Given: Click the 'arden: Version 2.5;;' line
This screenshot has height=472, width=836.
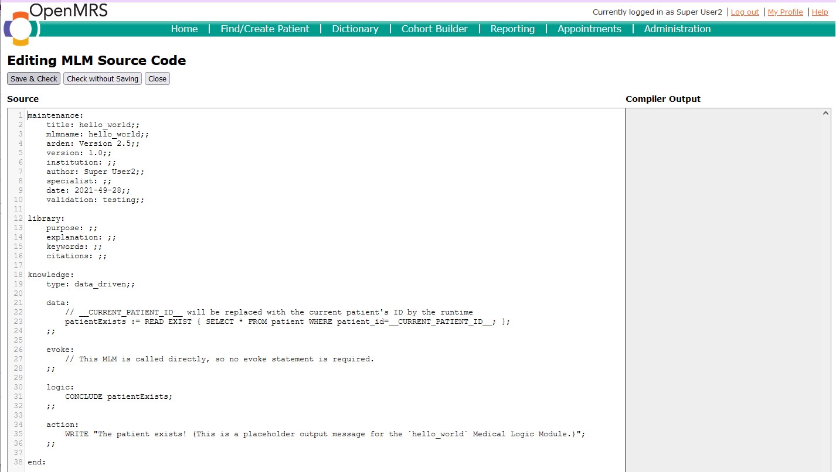Looking at the screenshot, I should [93, 143].
